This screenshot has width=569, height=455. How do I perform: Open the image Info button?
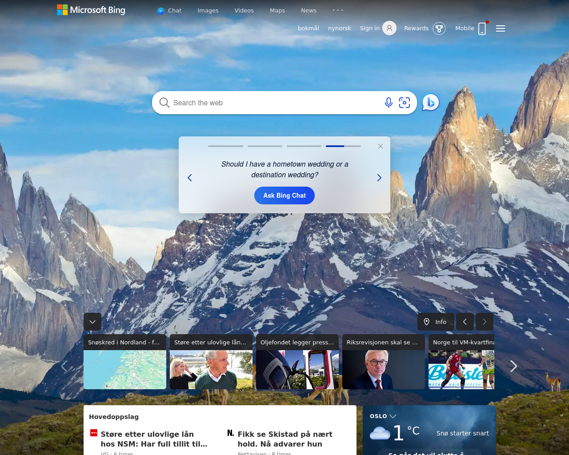[436, 322]
